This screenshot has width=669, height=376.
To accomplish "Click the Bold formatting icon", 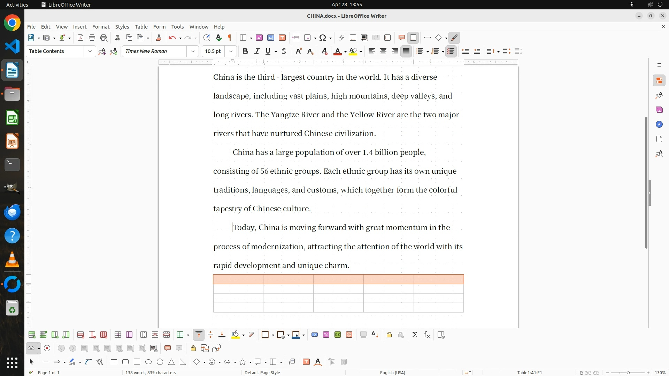I will [x=245, y=51].
